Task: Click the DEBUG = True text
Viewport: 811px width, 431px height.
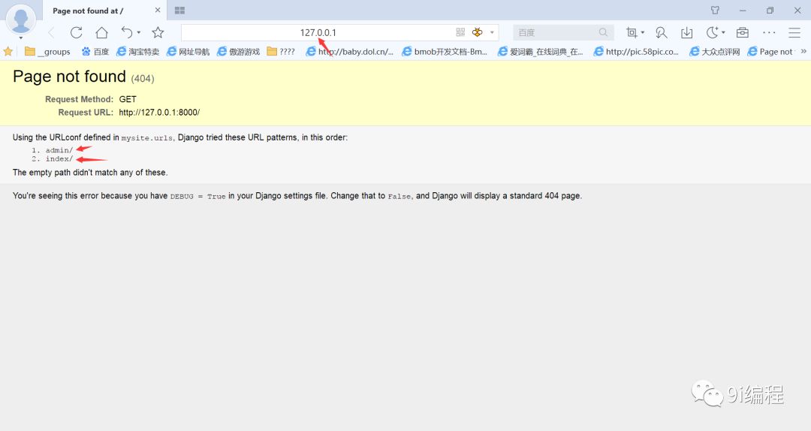Action: (198, 197)
